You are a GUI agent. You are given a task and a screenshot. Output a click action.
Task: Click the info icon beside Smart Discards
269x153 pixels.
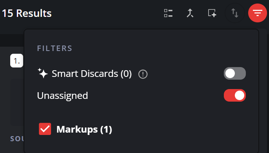pos(143,74)
